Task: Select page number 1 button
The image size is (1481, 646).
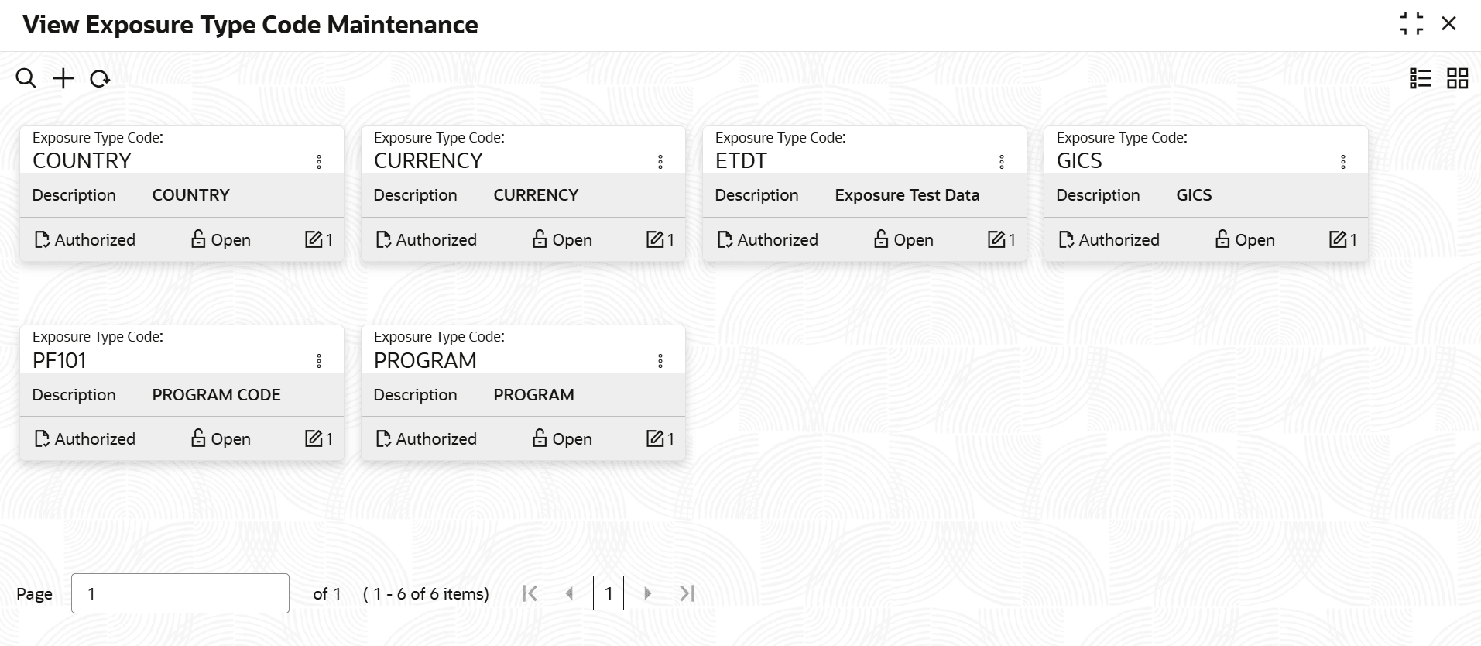Action: 609,593
